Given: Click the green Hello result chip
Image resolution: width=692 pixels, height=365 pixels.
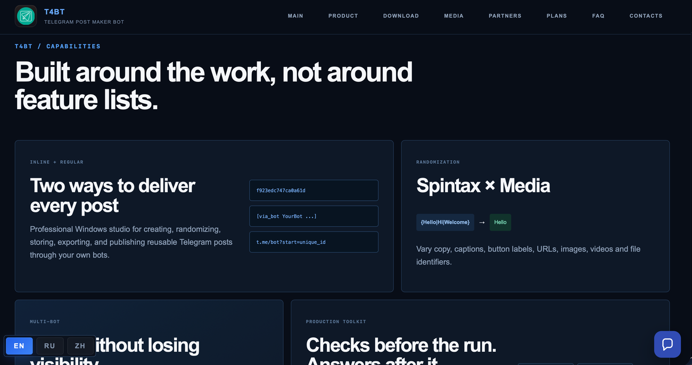Looking at the screenshot, I should 500,222.
